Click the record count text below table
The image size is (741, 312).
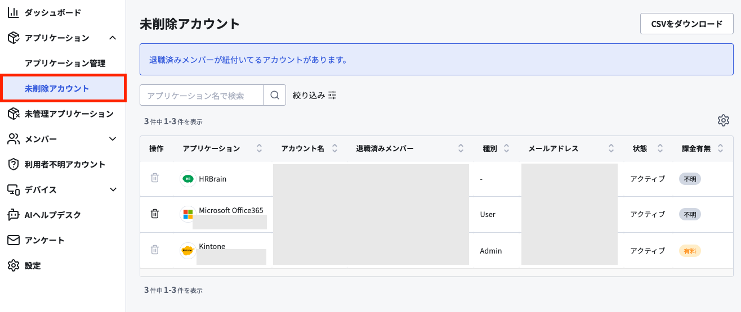tap(173, 290)
